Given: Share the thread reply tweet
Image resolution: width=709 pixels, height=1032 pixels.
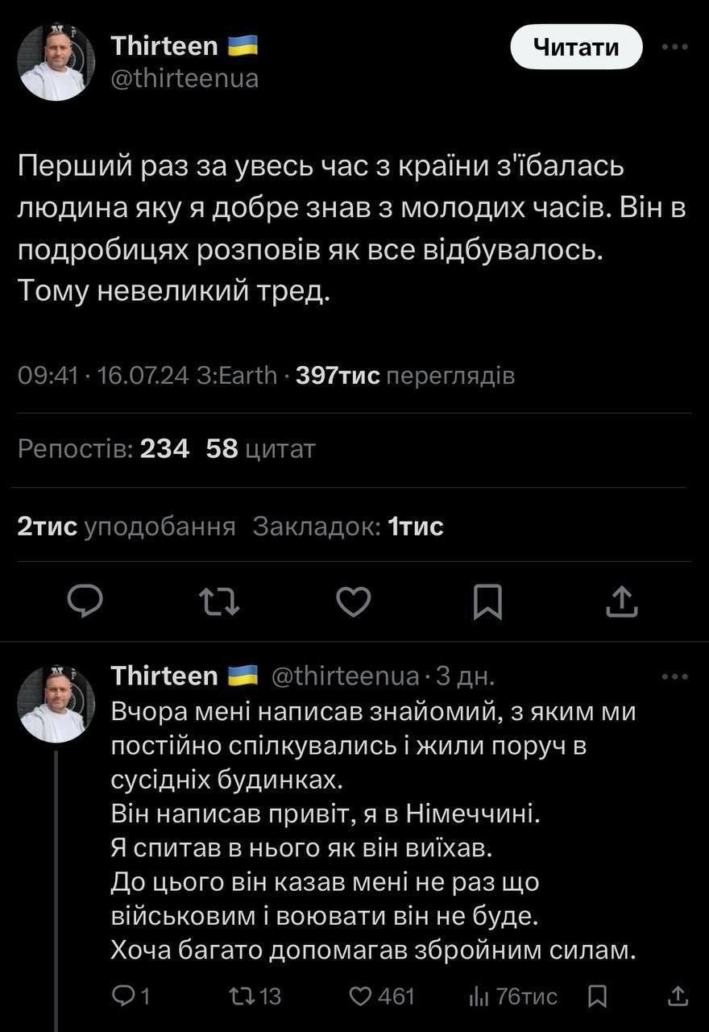Looking at the screenshot, I should click(678, 997).
